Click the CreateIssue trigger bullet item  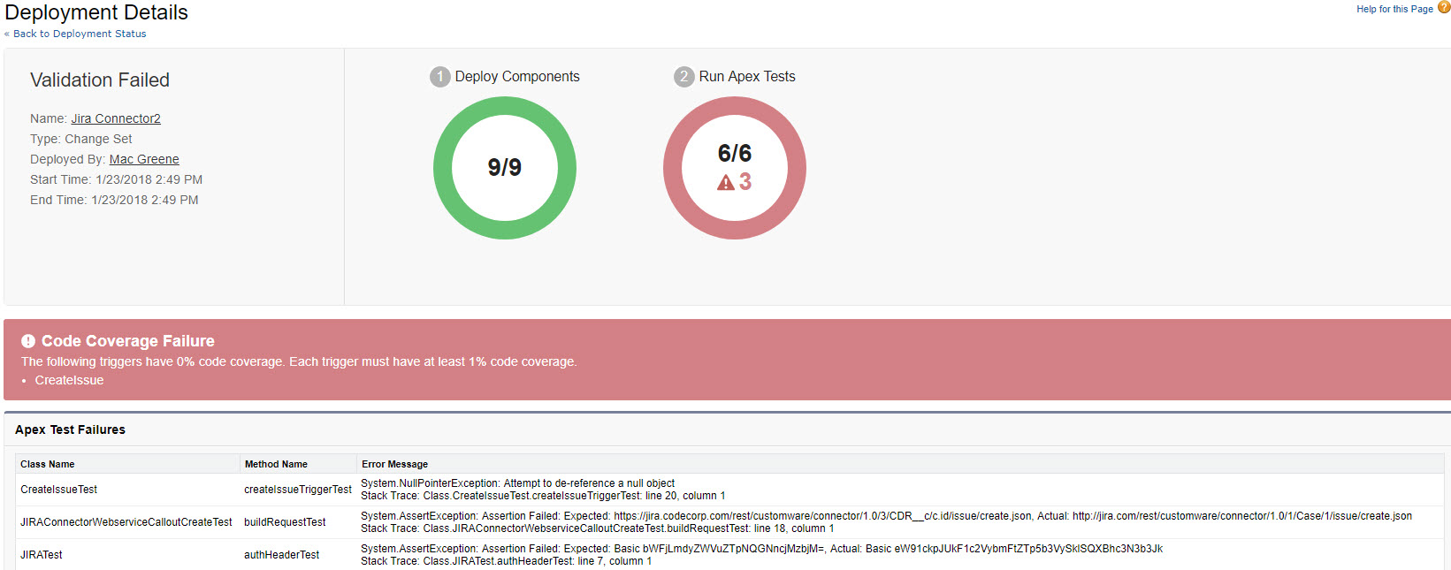click(69, 380)
